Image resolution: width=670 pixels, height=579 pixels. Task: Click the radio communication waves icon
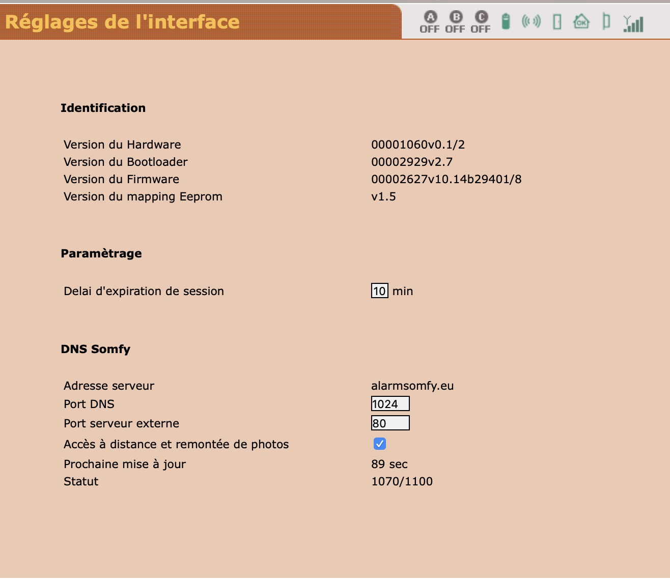[x=531, y=21]
